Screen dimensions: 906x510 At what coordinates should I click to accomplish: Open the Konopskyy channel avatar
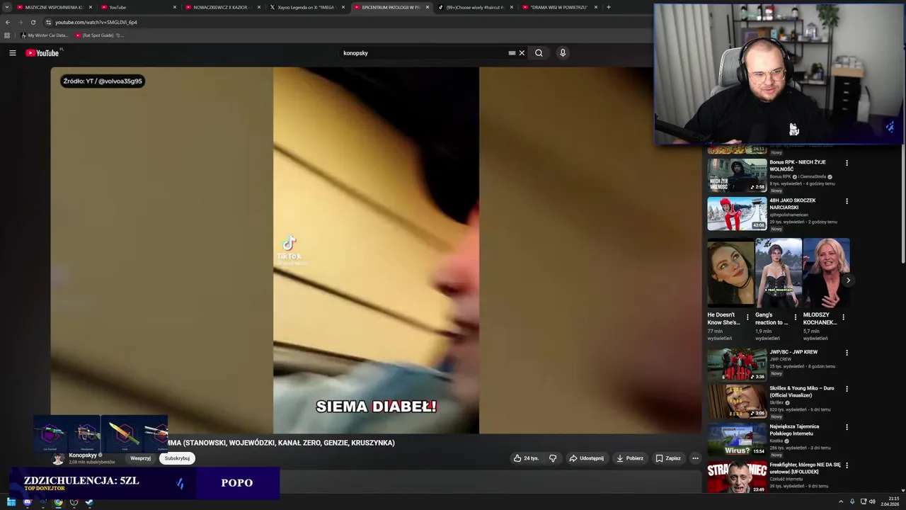[x=58, y=459]
